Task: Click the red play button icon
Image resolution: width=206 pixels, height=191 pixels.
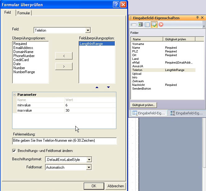Action: pyautogui.click(x=161, y=24)
